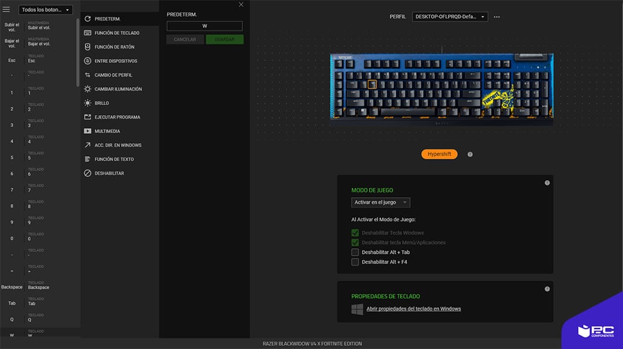Click the Cambio de Perfil arrows icon
Viewport: 623px width, 349px height.
87,75
